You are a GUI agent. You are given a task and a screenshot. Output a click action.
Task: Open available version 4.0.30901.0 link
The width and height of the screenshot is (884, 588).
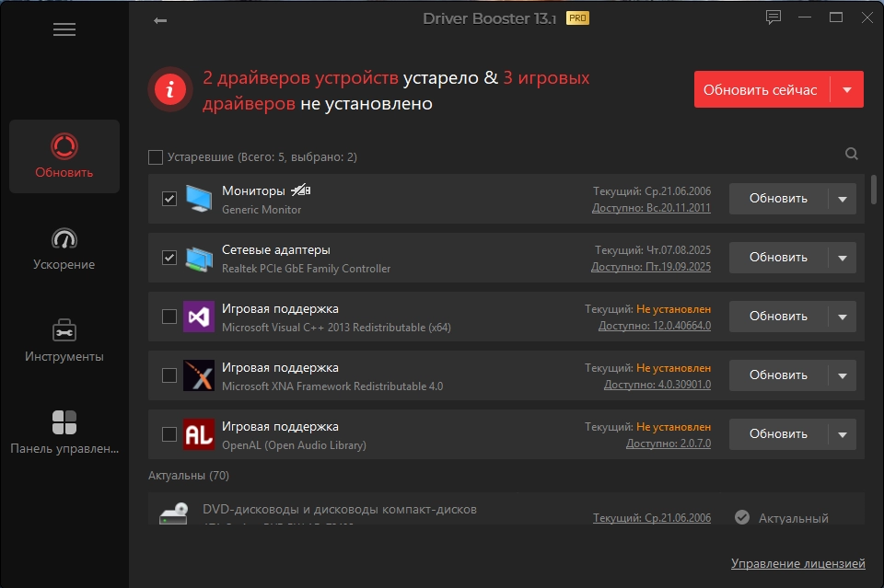coord(657,385)
